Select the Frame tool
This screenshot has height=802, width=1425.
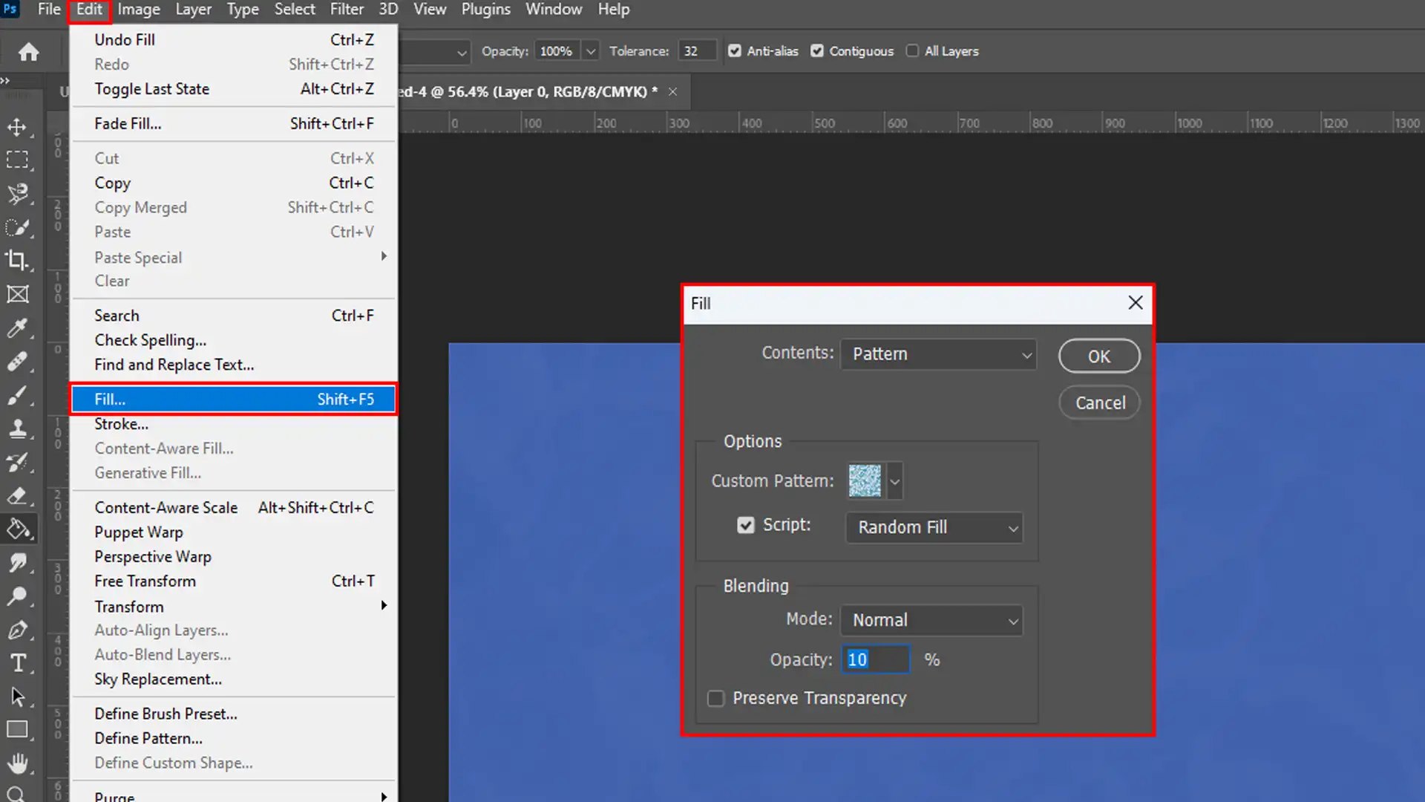[x=18, y=294]
